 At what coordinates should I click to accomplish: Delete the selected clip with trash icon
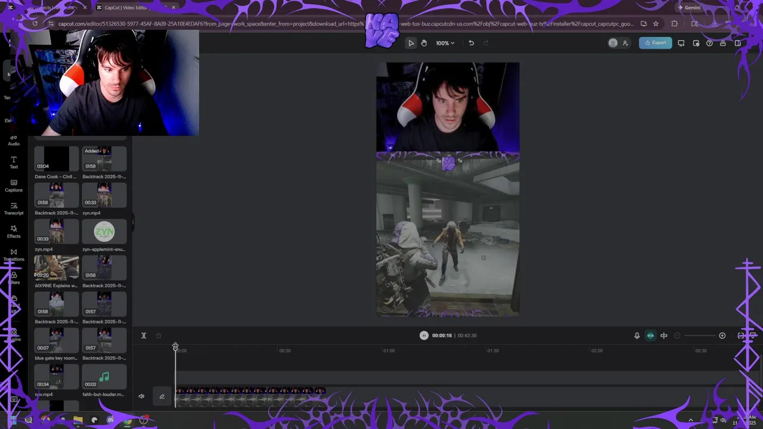pos(159,335)
